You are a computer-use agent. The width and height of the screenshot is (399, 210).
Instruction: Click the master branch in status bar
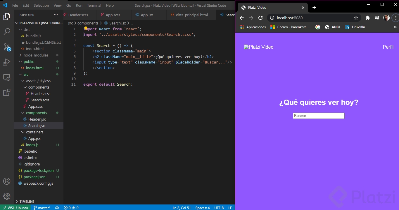pyautogui.click(x=42, y=208)
